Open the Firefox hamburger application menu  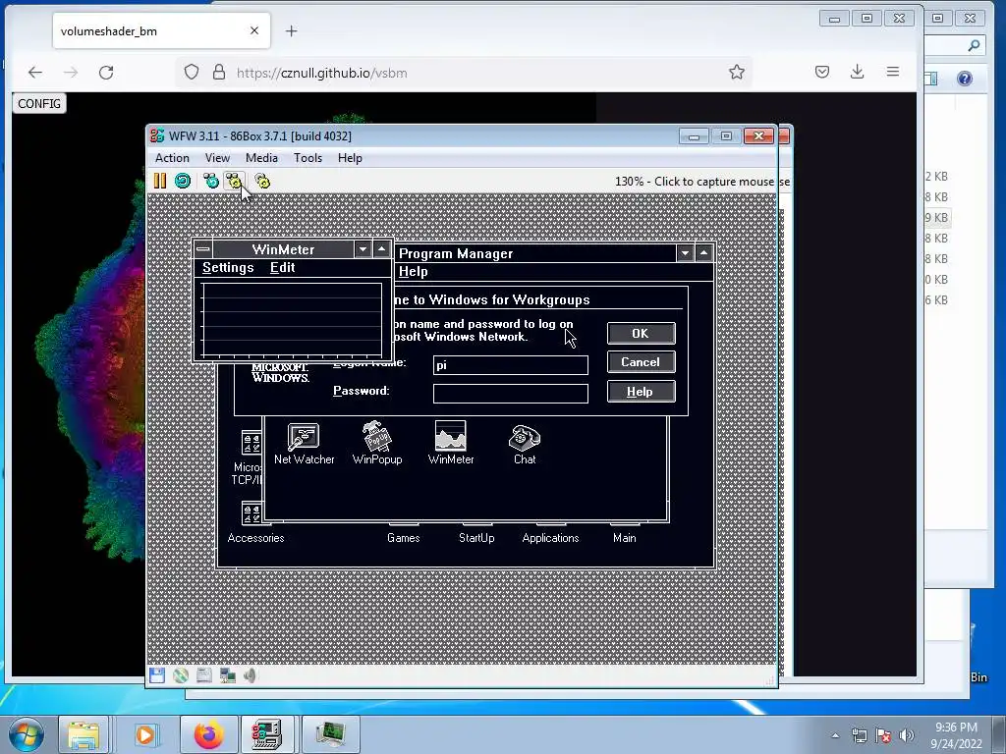(892, 72)
